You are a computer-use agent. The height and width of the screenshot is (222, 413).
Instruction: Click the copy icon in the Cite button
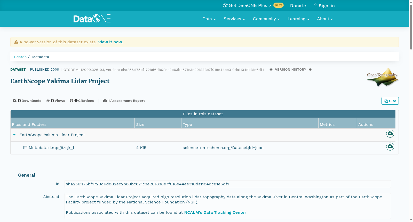click(x=386, y=101)
